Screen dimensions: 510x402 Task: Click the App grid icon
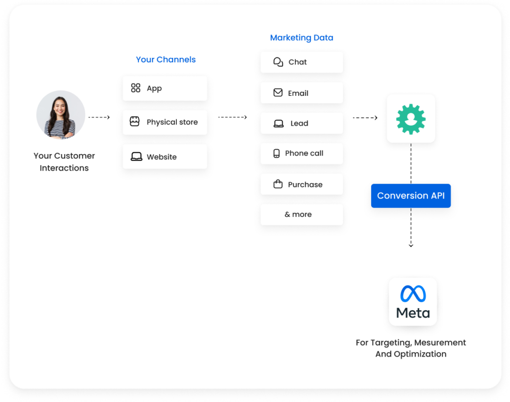click(135, 88)
